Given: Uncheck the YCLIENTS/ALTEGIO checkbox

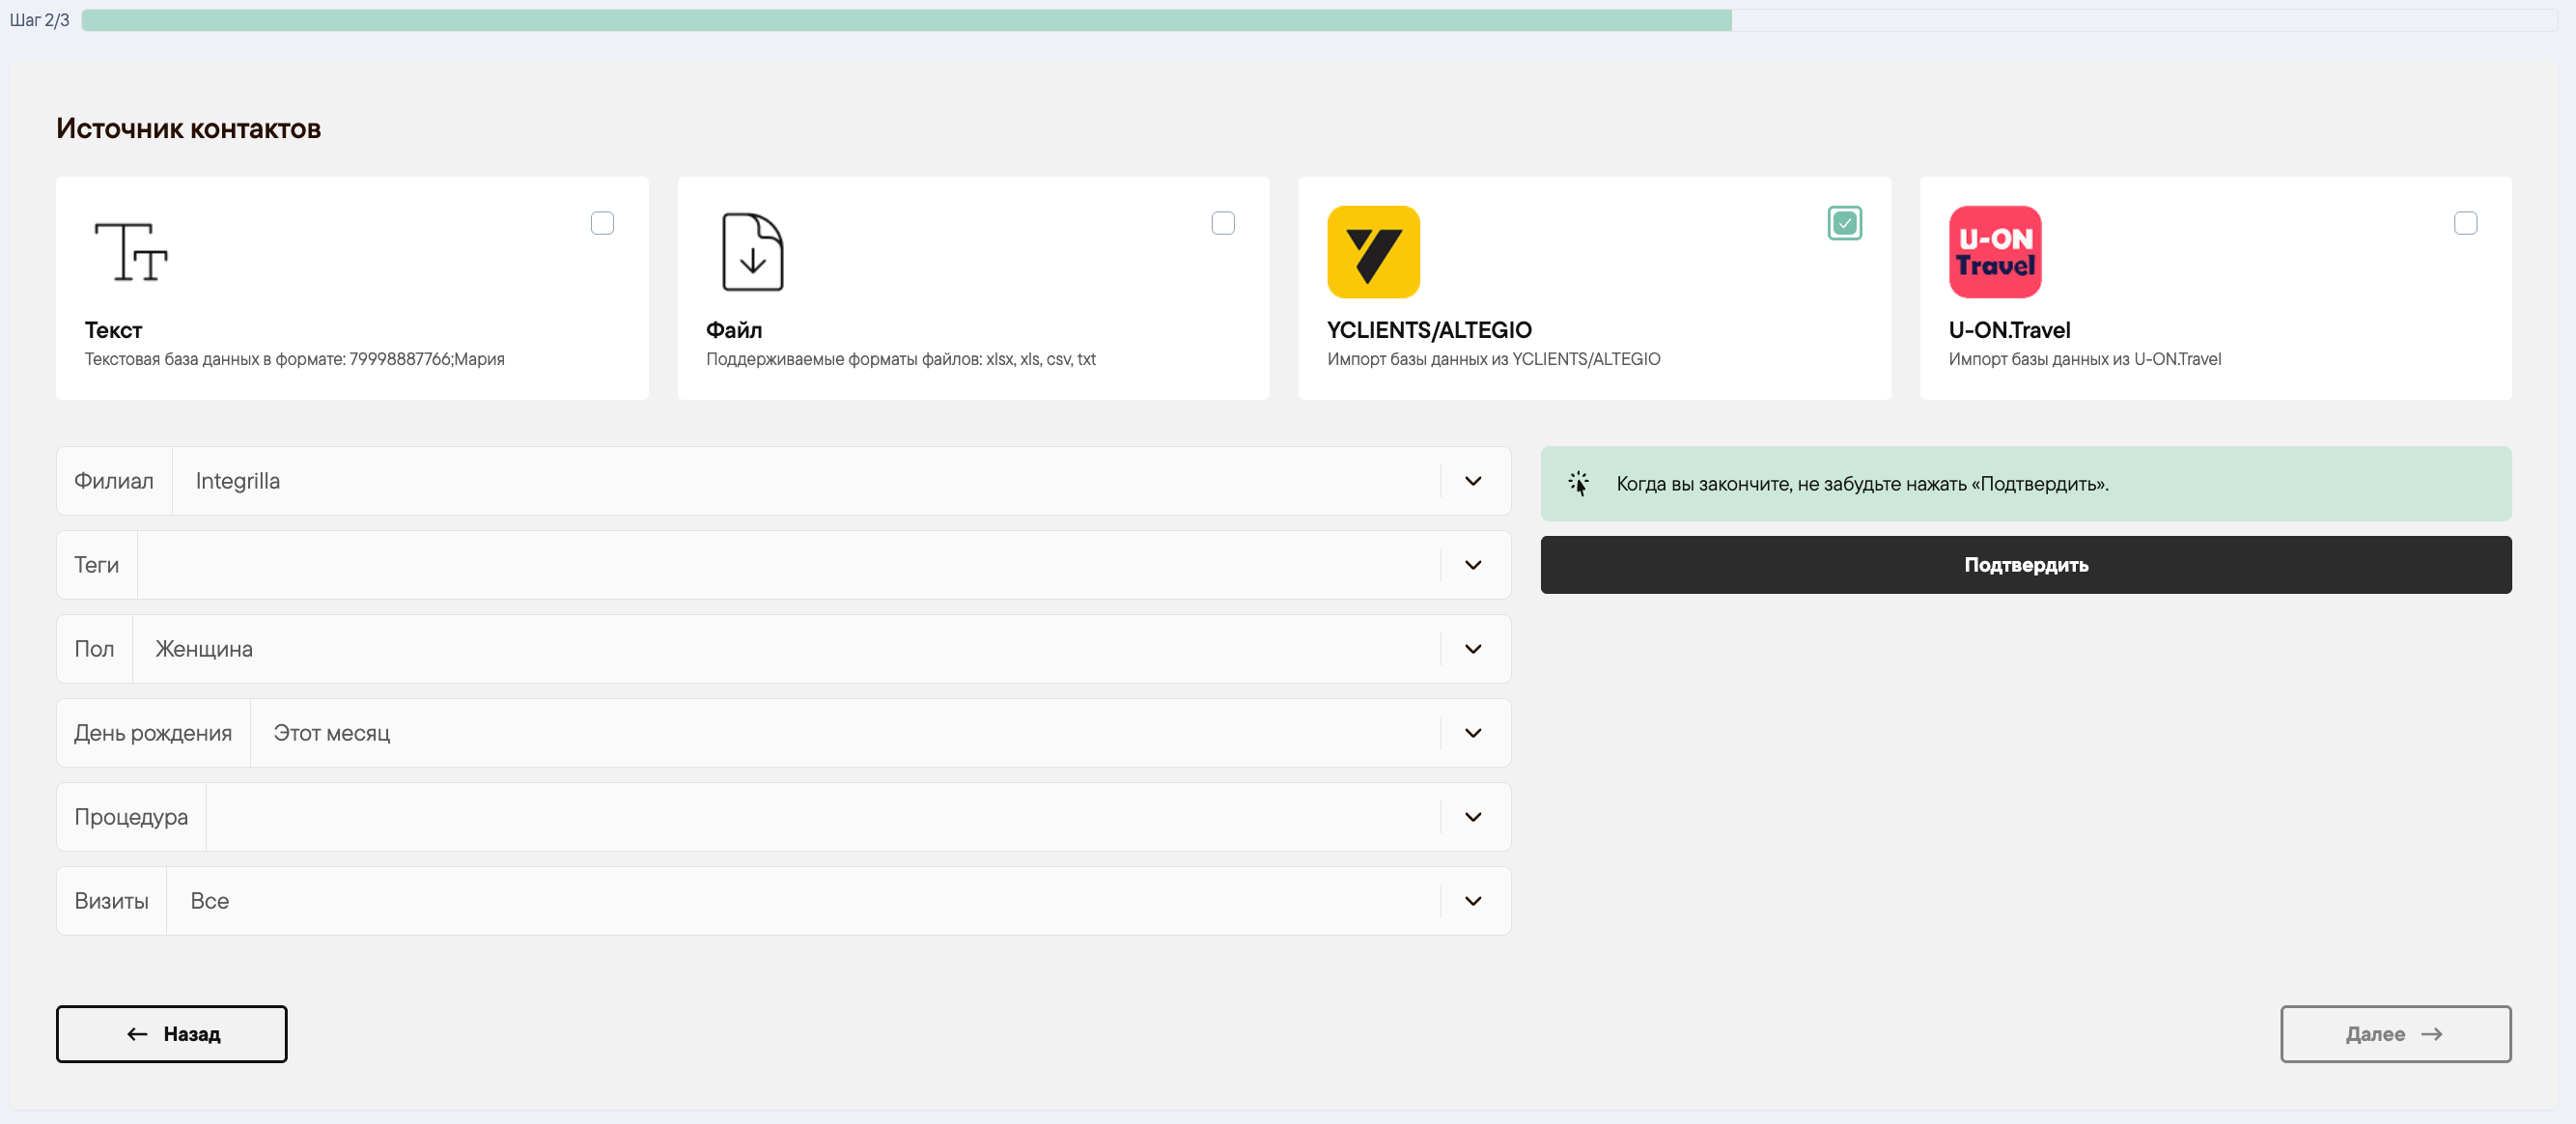Looking at the screenshot, I should pos(1844,223).
